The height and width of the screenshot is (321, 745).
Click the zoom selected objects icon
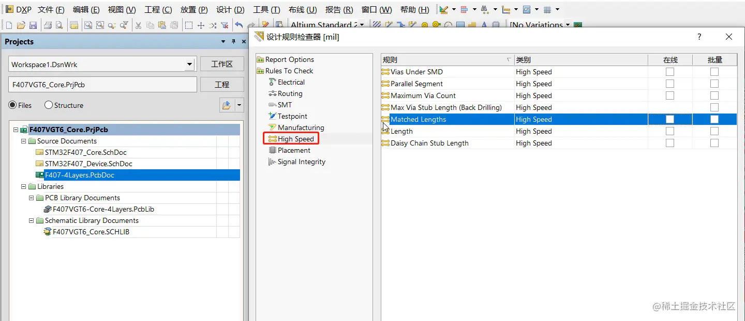100,25
